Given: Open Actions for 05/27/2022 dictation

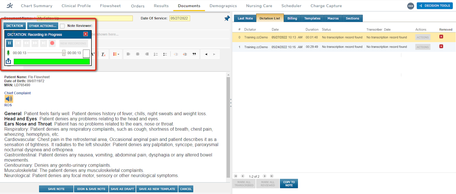Looking at the screenshot, I should pyautogui.click(x=423, y=37).
